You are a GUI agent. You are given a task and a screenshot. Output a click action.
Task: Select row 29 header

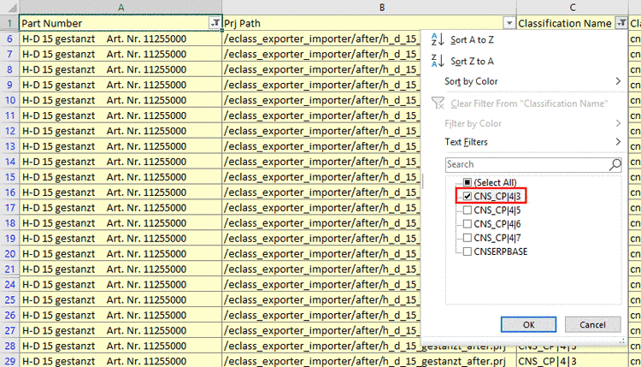pyautogui.click(x=9, y=361)
